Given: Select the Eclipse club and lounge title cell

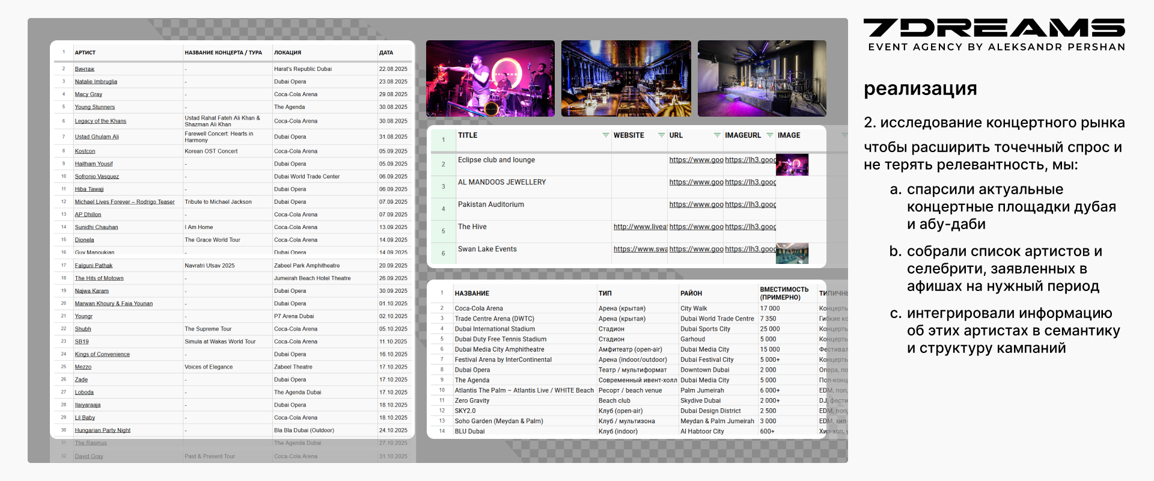Looking at the screenshot, I should pyautogui.click(x=533, y=164).
